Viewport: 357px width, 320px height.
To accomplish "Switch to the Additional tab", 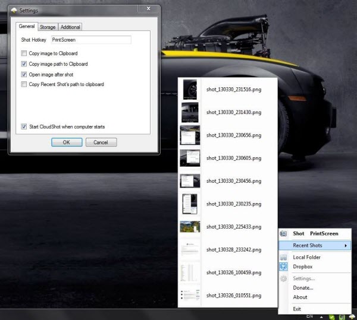I will (70, 27).
